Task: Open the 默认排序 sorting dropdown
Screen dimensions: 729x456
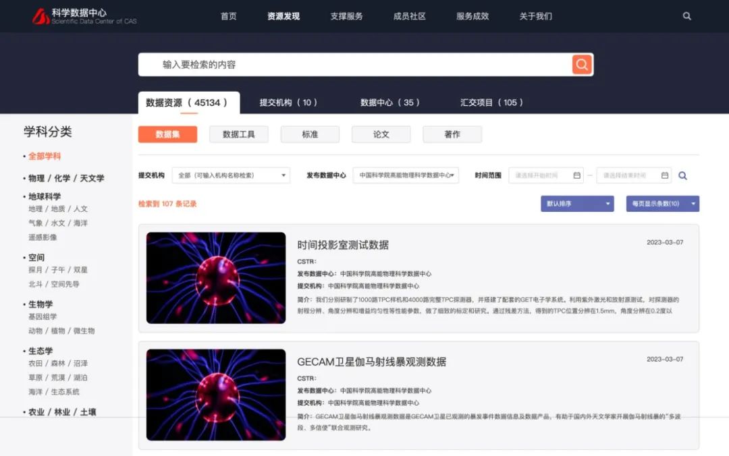Action: point(576,203)
